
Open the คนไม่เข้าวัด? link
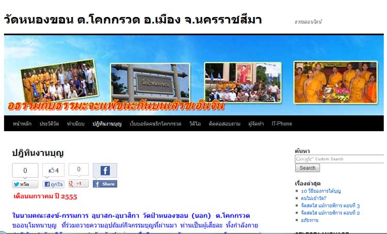313,198
